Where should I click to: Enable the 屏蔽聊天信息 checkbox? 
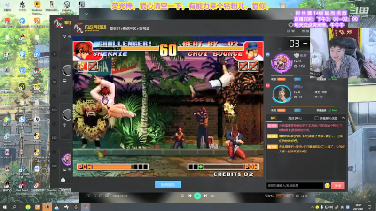[x=316, y=118]
